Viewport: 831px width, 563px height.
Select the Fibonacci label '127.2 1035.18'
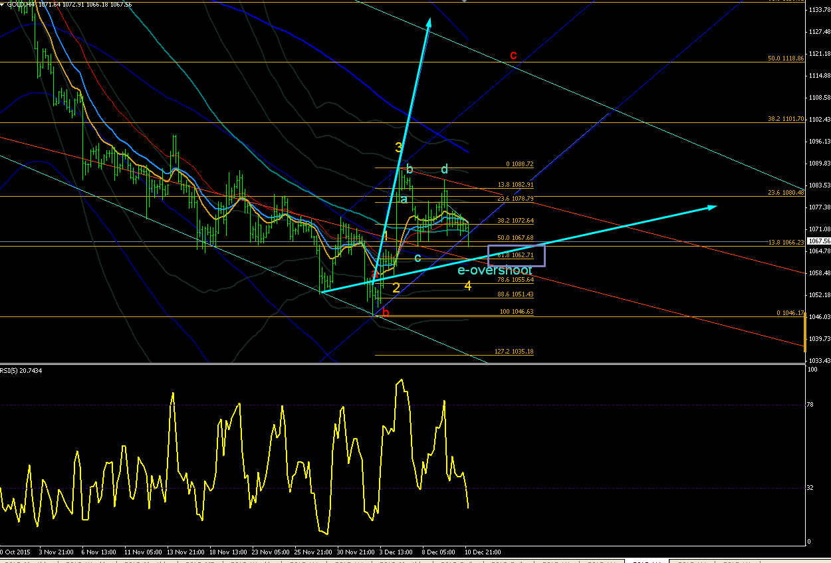(514, 352)
